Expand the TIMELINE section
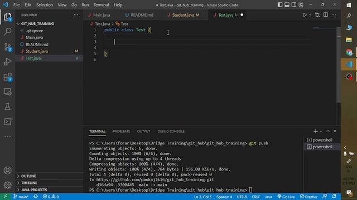357x200 pixels. pyautogui.click(x=29, y=183)
